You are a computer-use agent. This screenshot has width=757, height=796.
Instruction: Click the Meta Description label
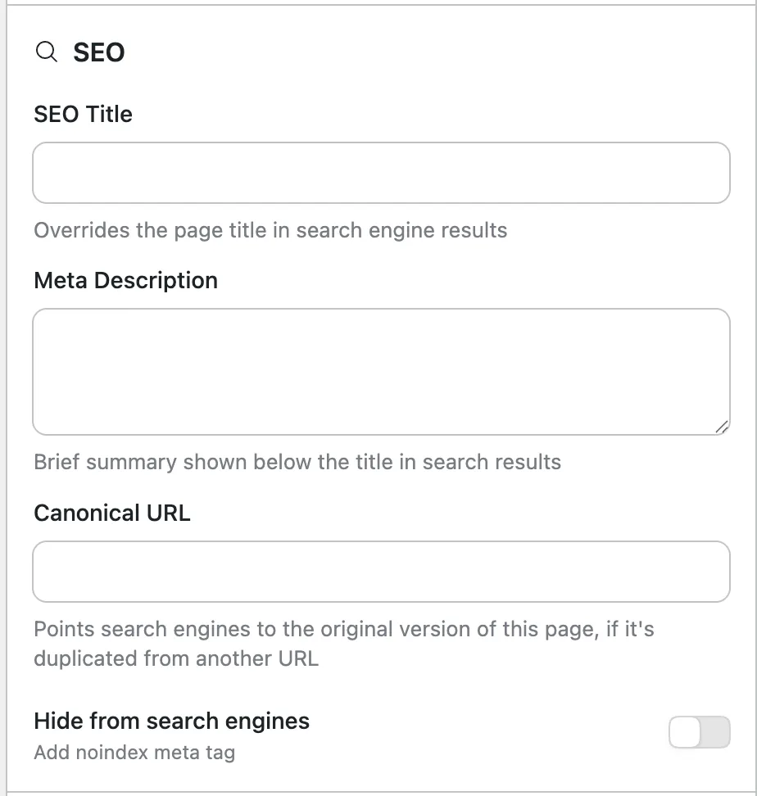(125, 281)
